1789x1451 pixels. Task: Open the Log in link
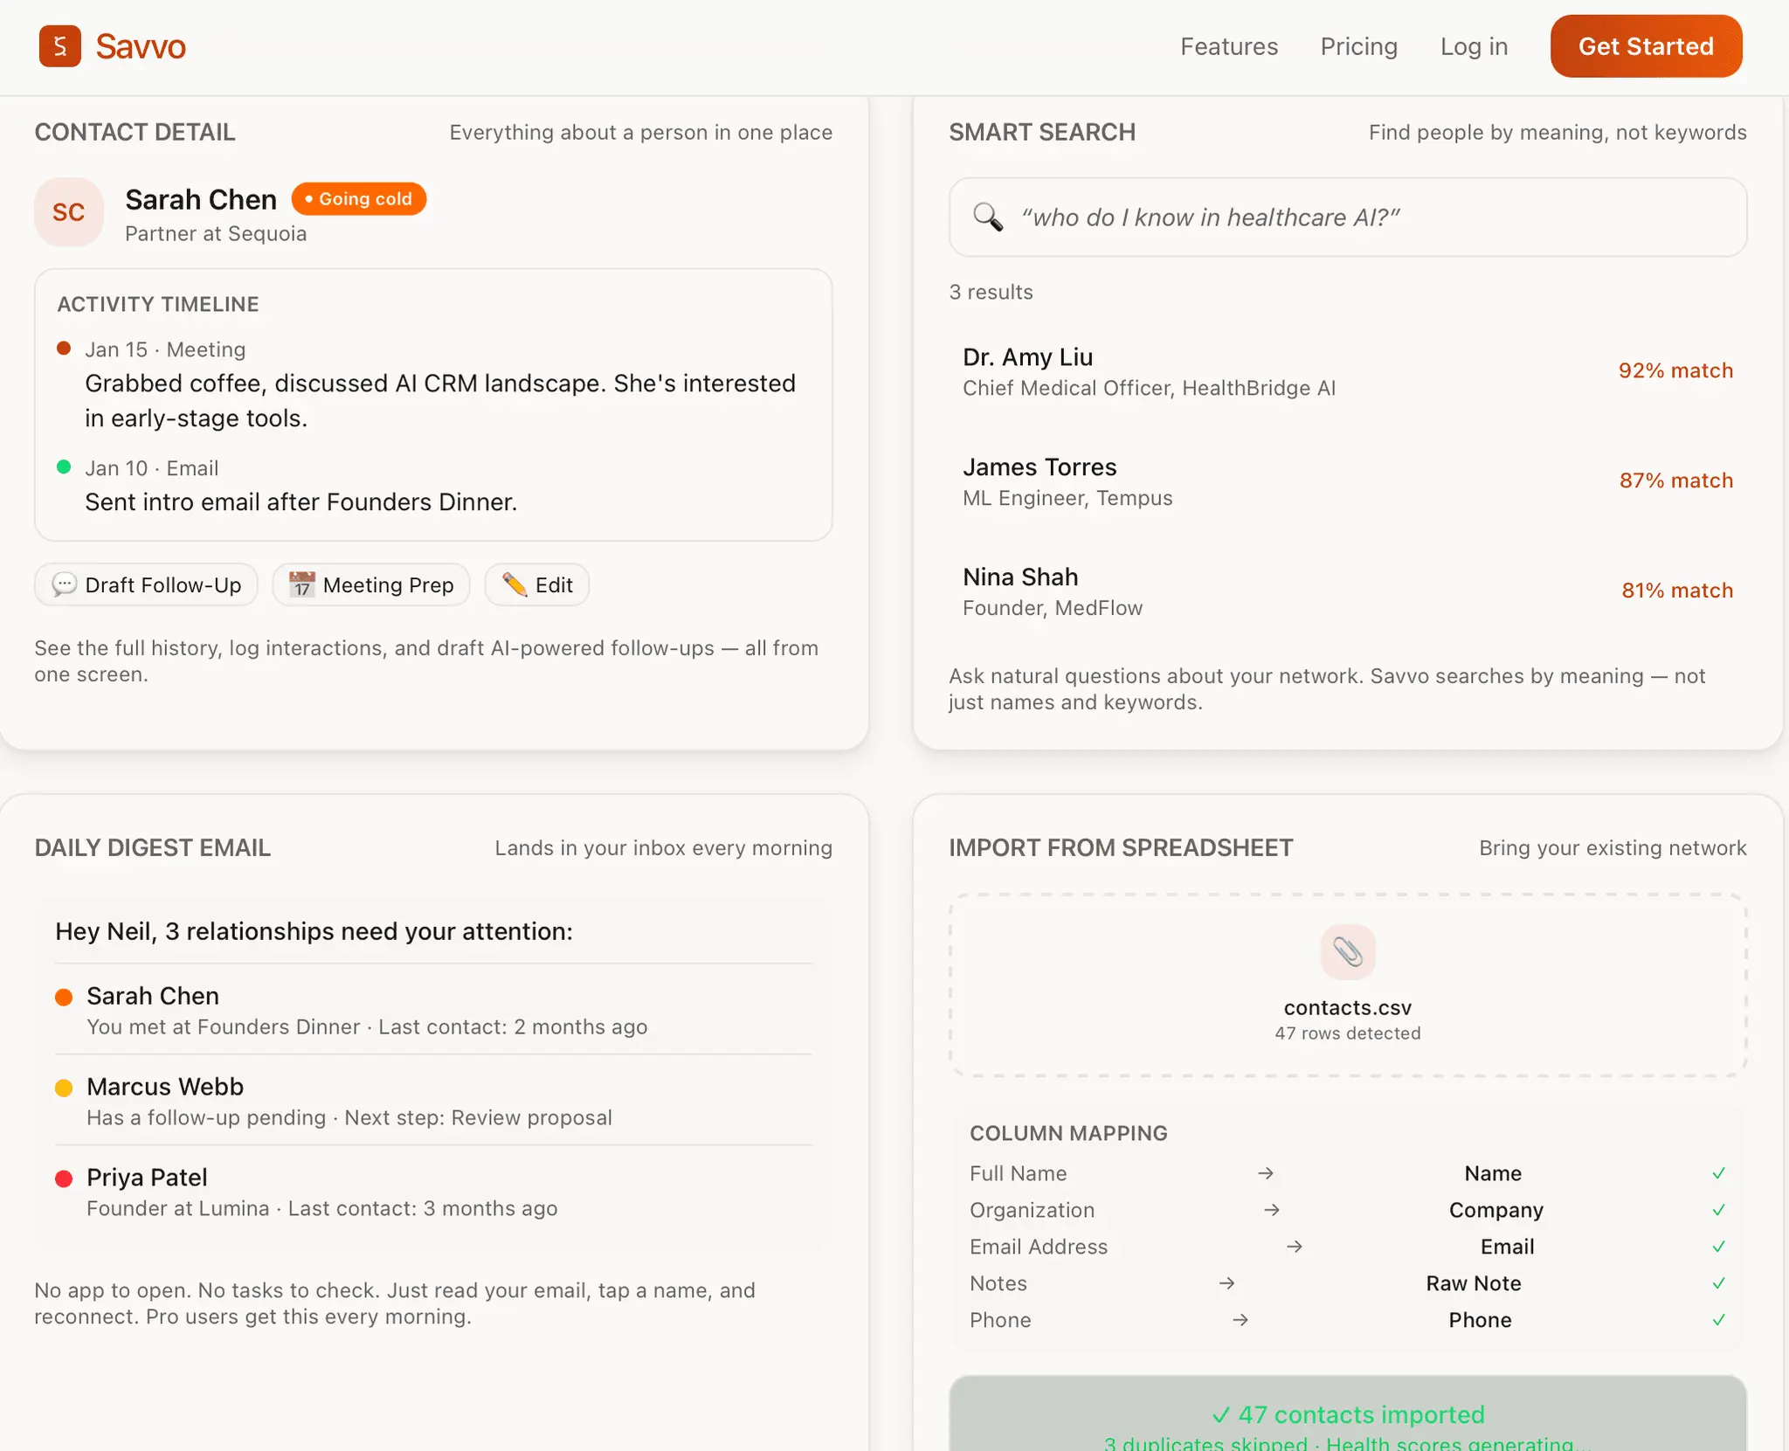1474,46
